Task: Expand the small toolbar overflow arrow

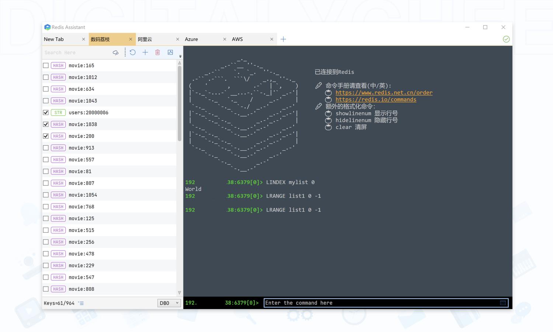Action: tap(180, 56)
